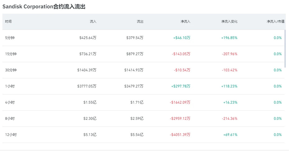Click outflow value $1414.93万
The width and height of the screenshot is (289, 151).
pyautogui.click(x=134, y=70)
